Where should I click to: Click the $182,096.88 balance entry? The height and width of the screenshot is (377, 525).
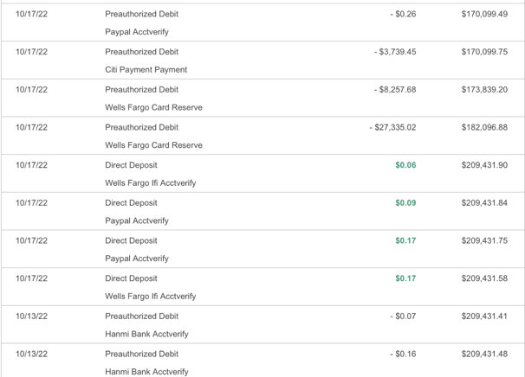coord(484,128)
